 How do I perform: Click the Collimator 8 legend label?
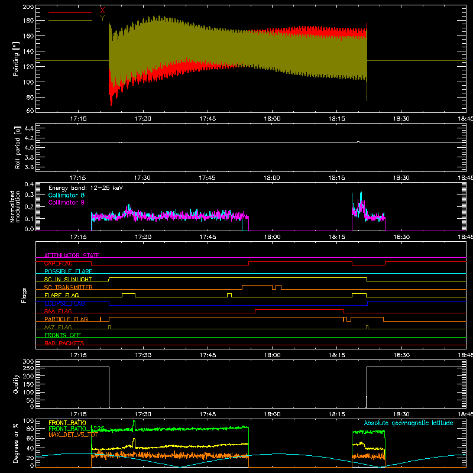coord(66,195)
